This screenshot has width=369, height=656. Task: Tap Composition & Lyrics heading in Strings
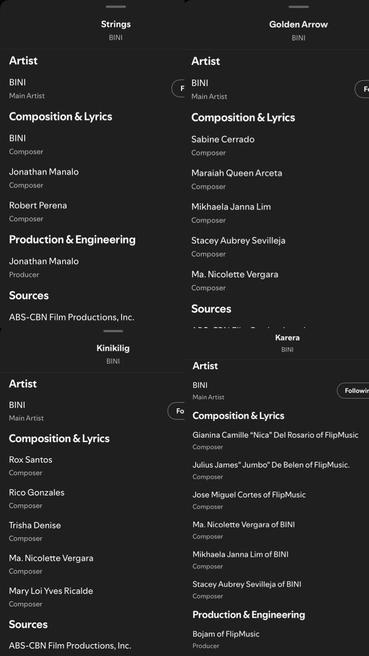(x=61, y=116)
